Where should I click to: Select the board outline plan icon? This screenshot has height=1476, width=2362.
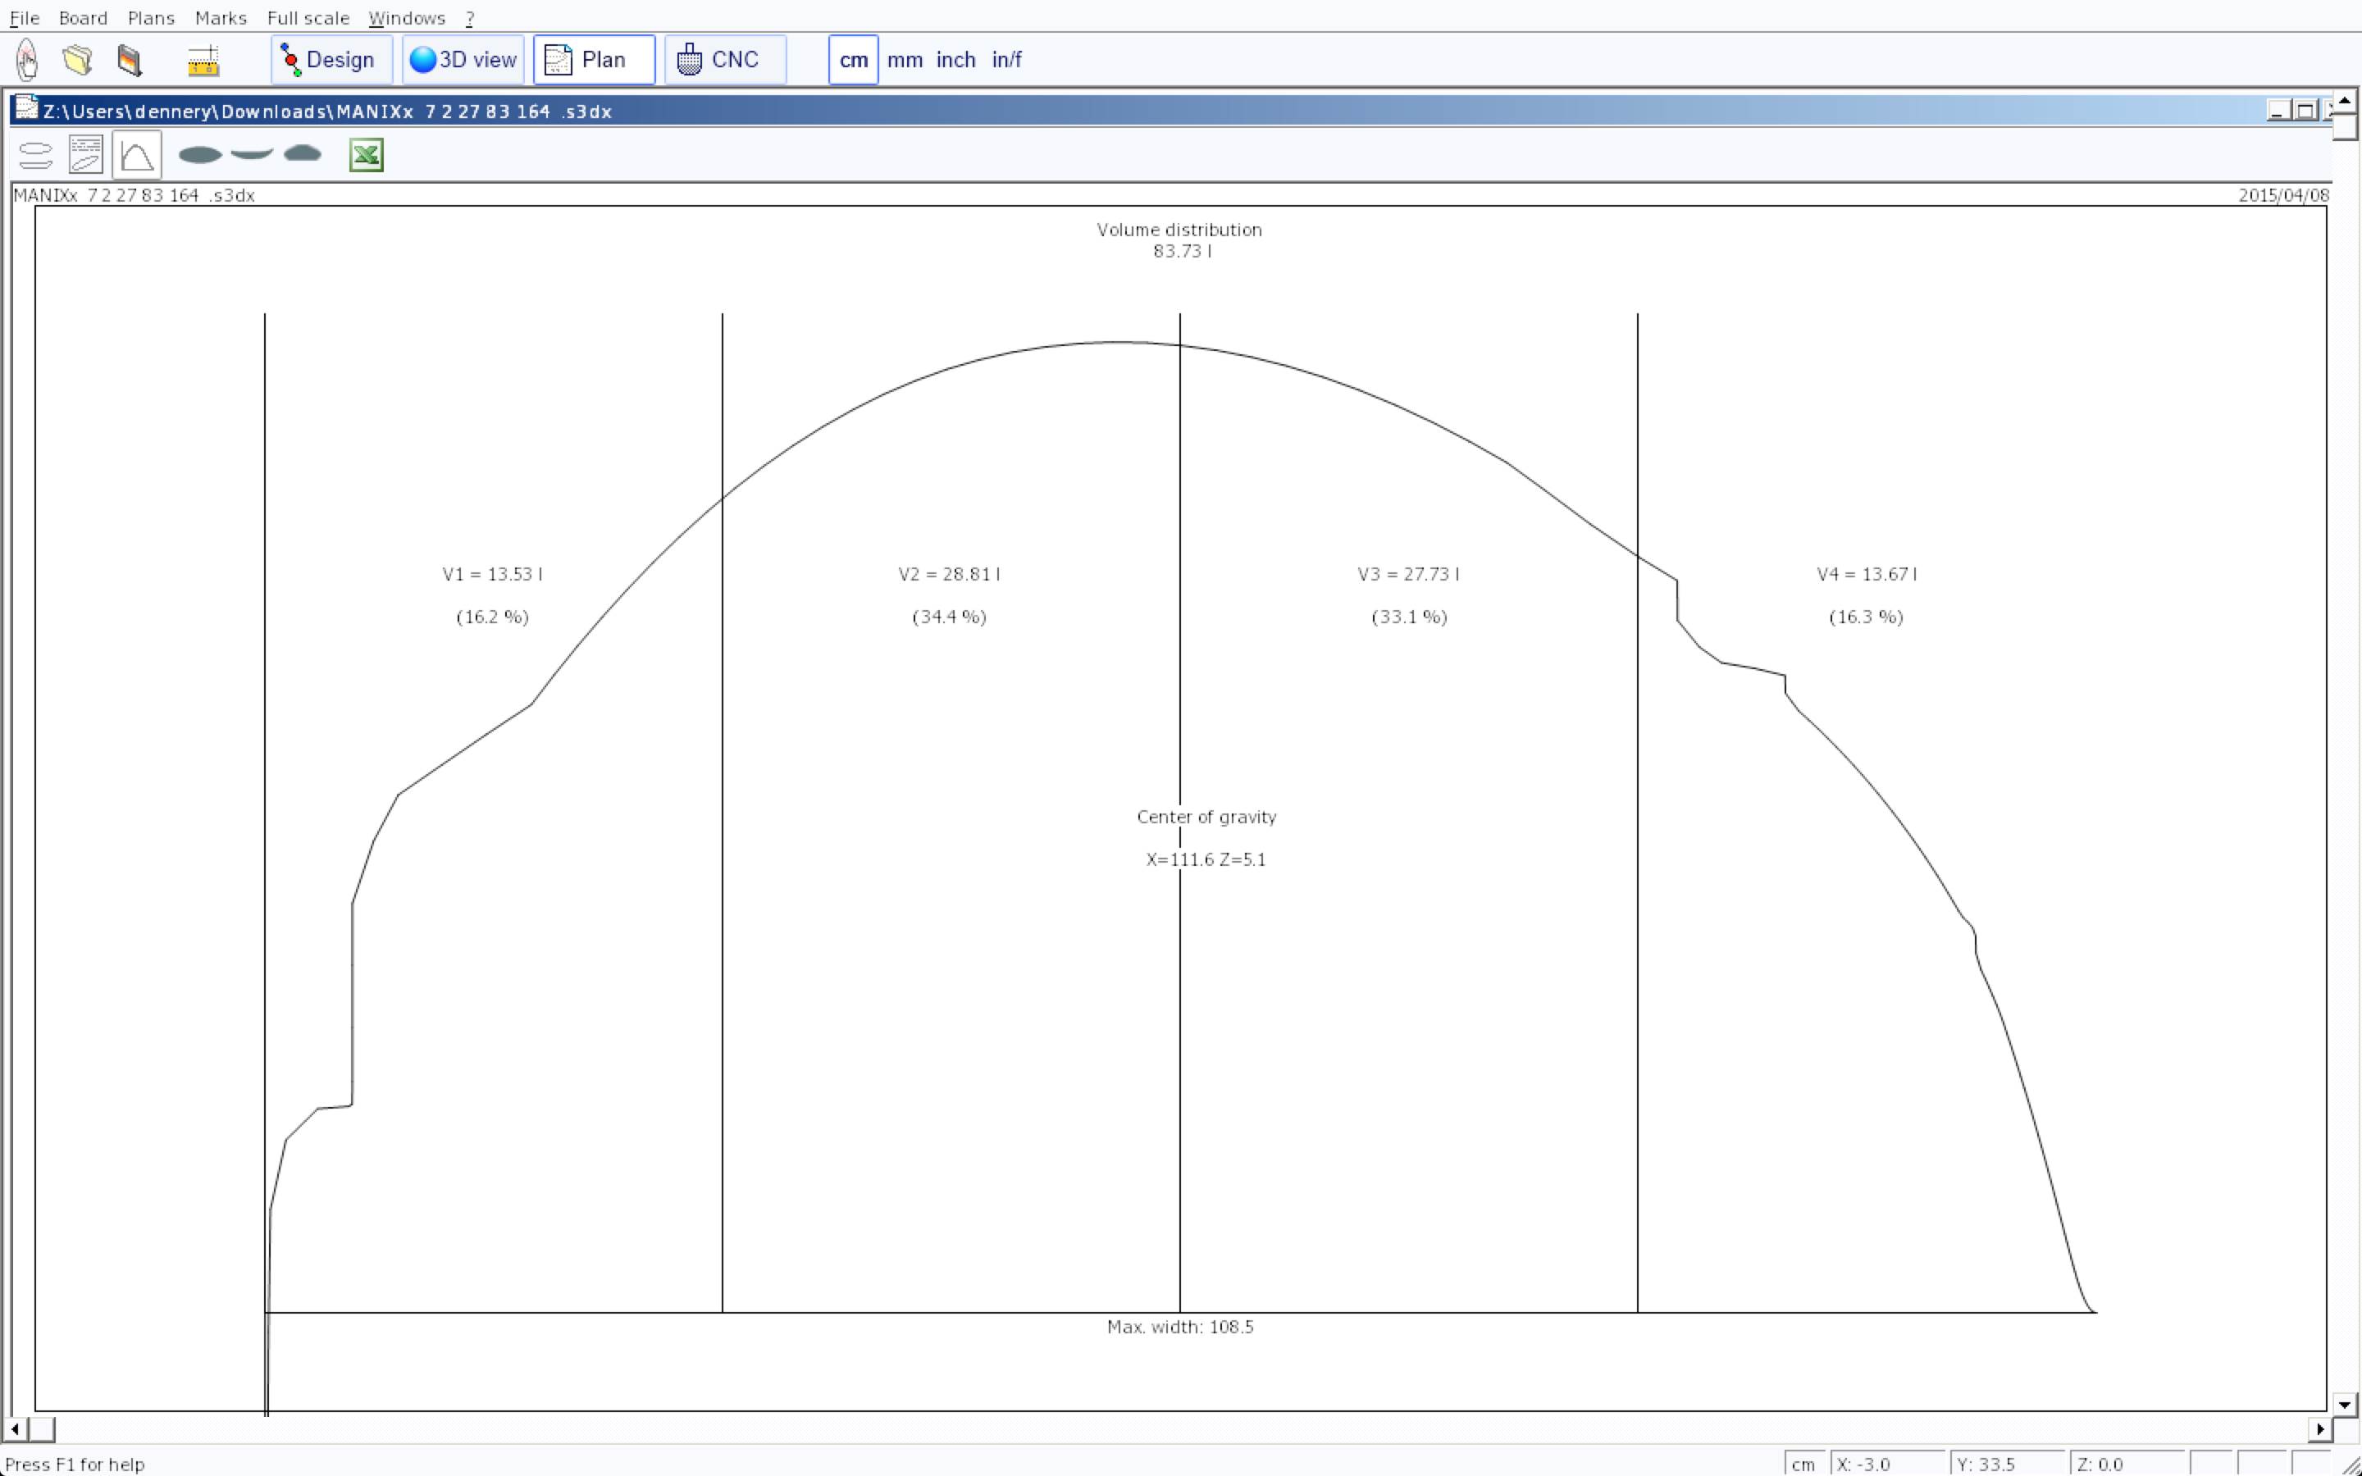click(x=36, y=155)
